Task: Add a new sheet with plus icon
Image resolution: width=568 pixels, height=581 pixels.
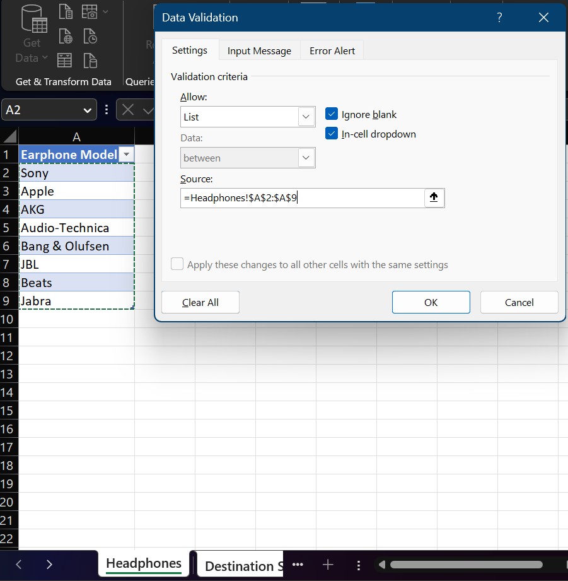Action: 328,565
